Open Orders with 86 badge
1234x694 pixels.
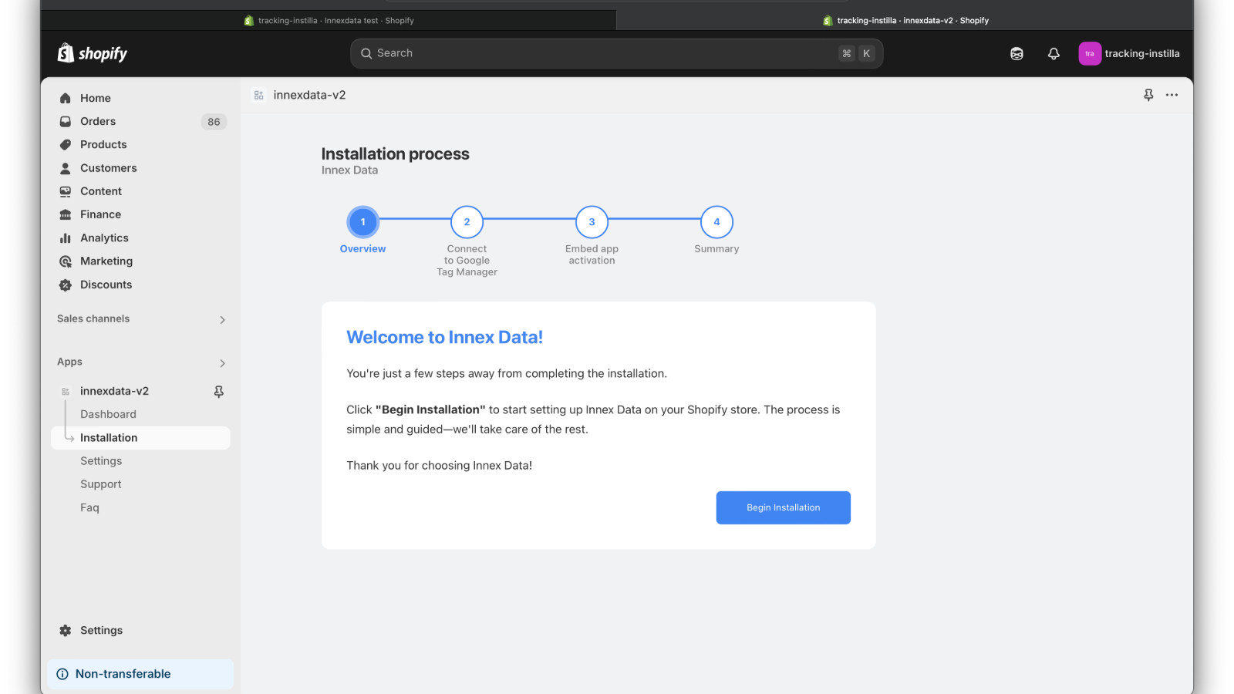click(140, 122)
